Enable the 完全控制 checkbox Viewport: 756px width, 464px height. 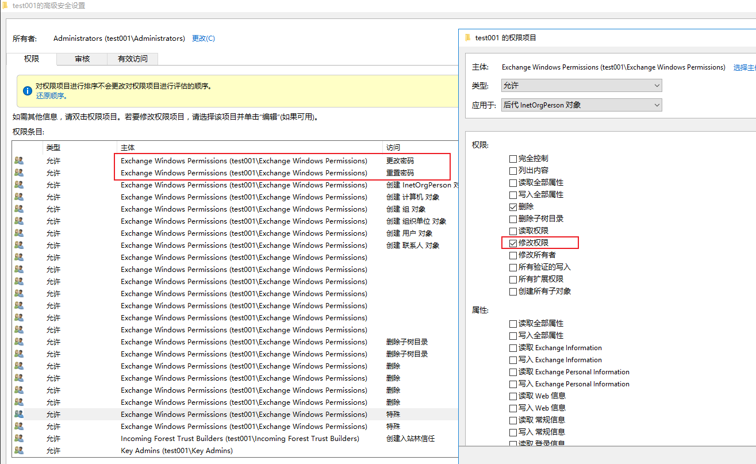click(x=513, y=158)
